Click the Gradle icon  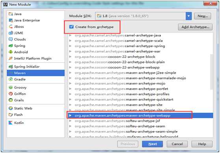pos(11,79)
